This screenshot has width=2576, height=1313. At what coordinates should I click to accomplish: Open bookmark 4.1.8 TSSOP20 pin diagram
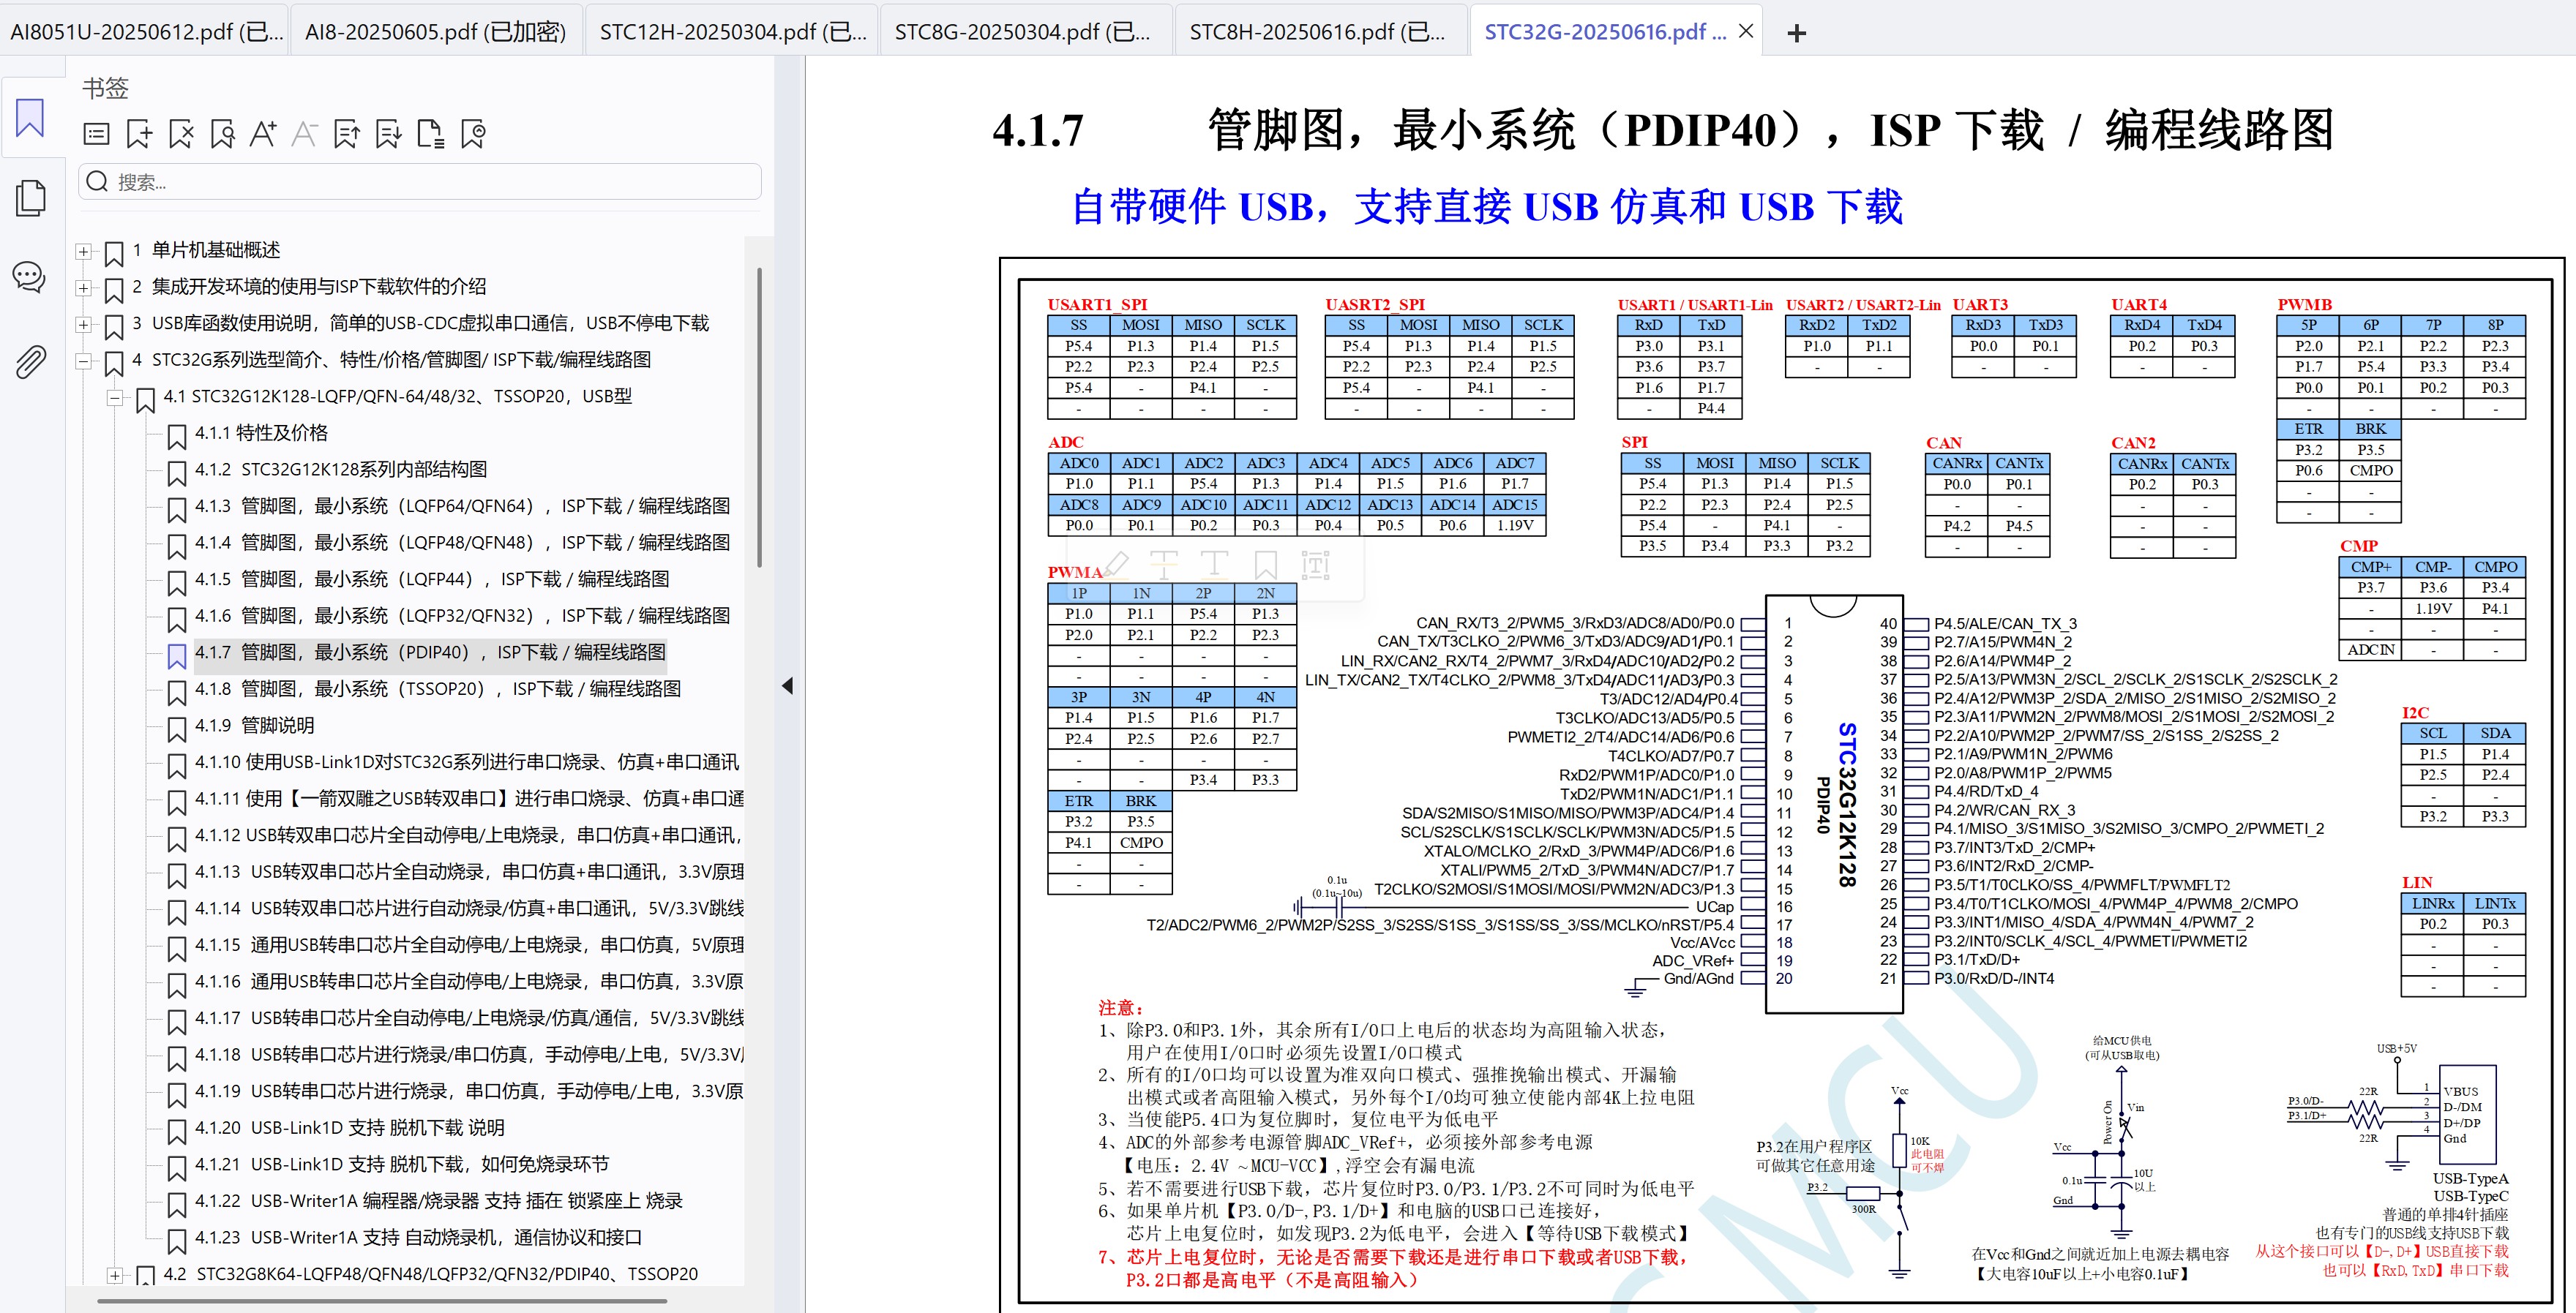pos(438,690)
